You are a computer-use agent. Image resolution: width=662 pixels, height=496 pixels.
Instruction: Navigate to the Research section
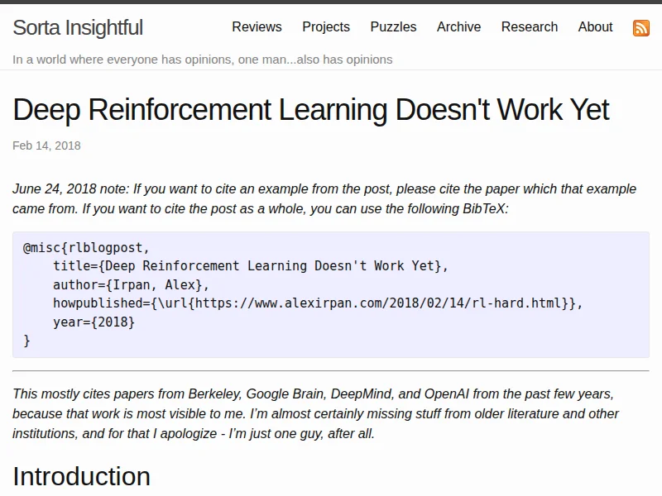[x=529, y=27]
